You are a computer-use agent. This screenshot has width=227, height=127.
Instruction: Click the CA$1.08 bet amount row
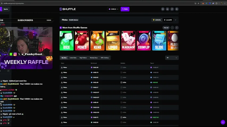click(119, 67)
